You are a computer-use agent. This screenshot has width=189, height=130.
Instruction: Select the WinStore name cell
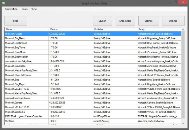pos(26,121)
